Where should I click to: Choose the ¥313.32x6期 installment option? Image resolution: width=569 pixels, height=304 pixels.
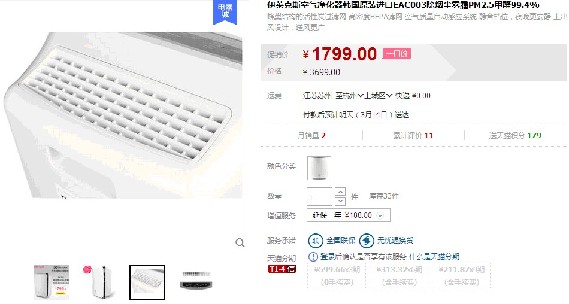(399, 276)
